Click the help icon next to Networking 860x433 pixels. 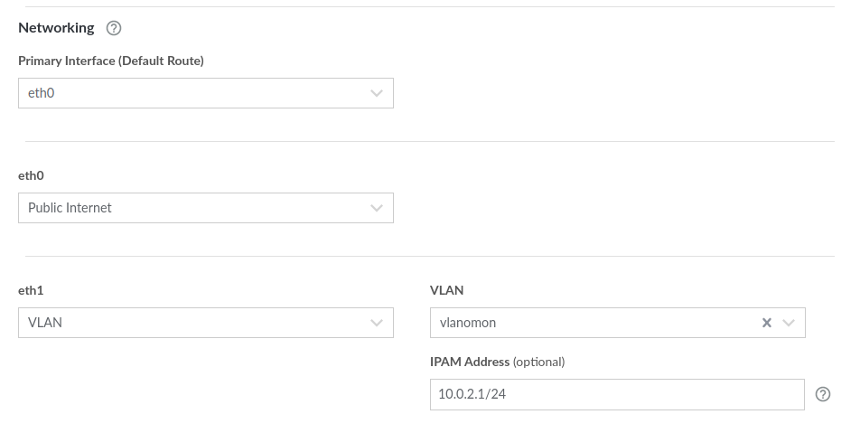(x=114, y=28)
